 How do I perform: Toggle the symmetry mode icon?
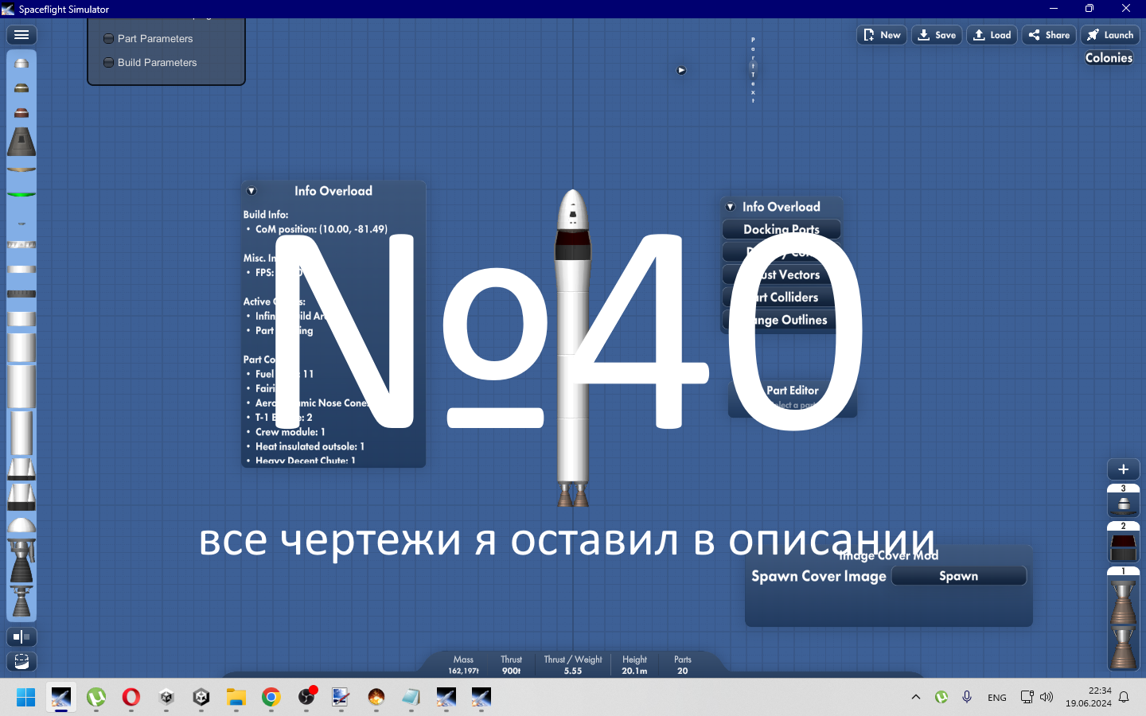click(x=21, y=636)
